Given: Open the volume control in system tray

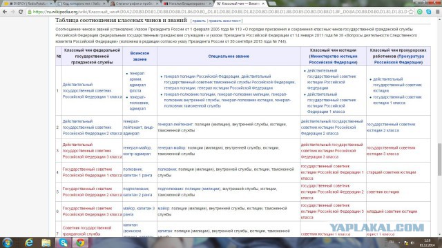Looking at the screenshot, I should pos(412,242).
